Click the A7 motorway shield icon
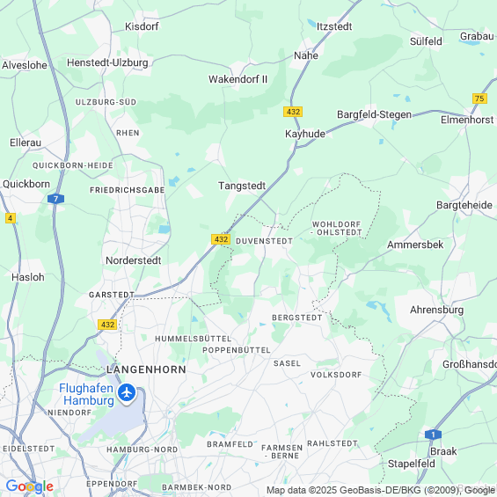The width and height of the screenshot is (497, 497). [55, 199]
